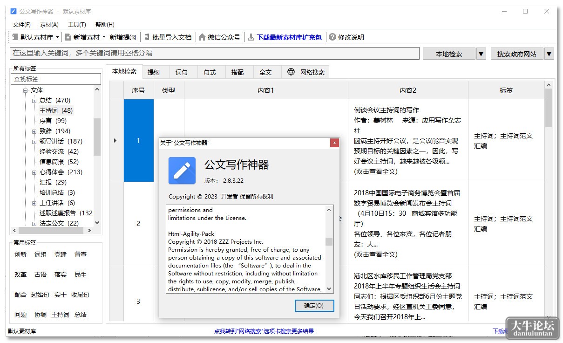Image resolution: width=563 pixels, height=343 pixels.
Task: Click the 起始句 common tag
Action: [41, 295]
